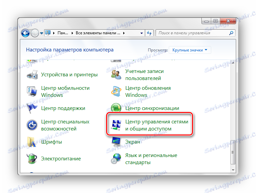Minimize the Control Panel window
Image resolution: width=256 pixels, height=193 pixels.
point(206,21)
